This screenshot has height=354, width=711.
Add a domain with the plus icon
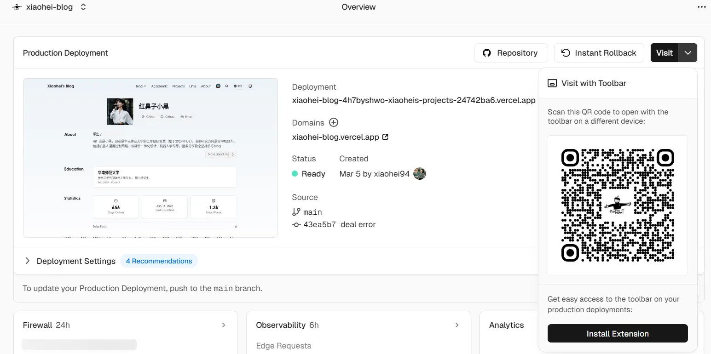[x=334, y=122]
